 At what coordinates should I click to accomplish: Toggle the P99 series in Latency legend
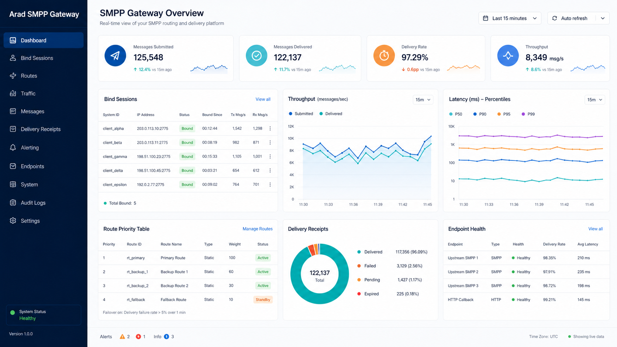[x=528, y=114]
